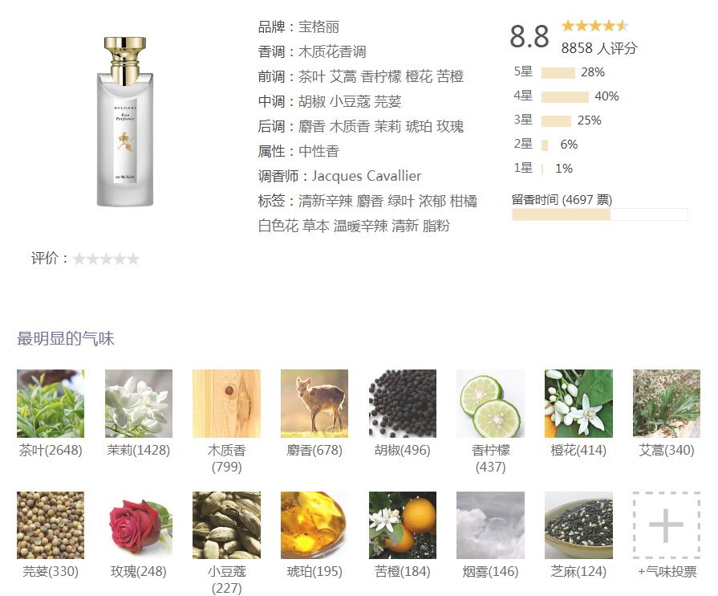Select the 木质花香调 fragrance family link
Image resolution: width=718 pixels, height=596 pixels.
(x=332, y=51)
